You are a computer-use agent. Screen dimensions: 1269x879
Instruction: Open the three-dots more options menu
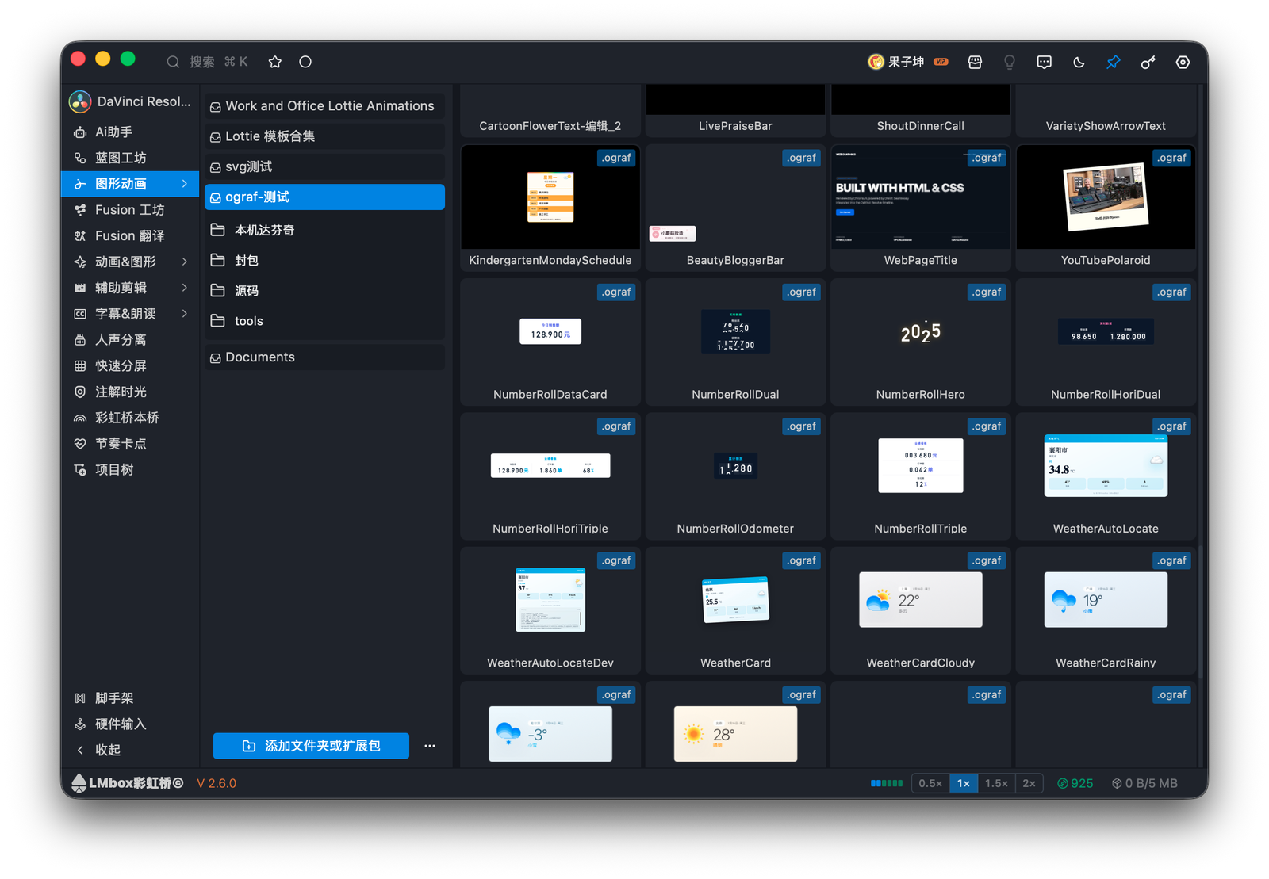430,746
